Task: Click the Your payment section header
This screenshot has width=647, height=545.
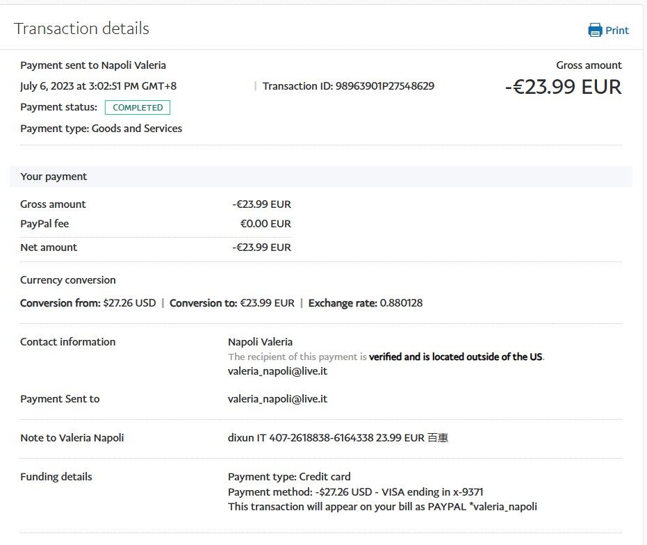Action: 54,177
